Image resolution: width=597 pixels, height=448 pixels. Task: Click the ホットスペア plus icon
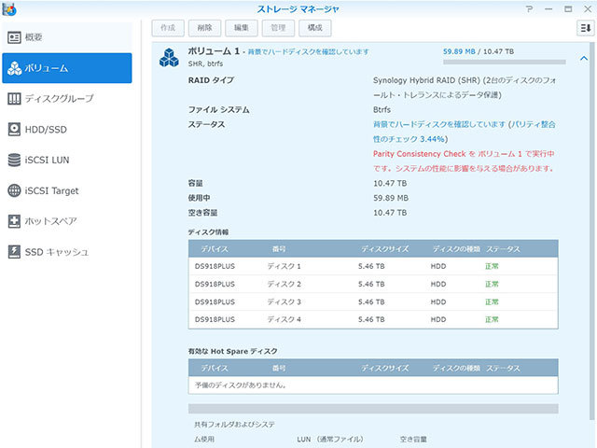point(15,221)
